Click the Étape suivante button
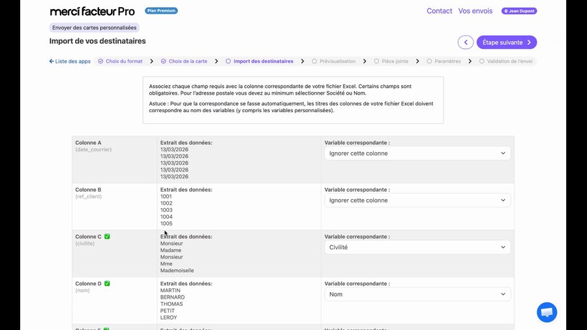The image size is (587, 330). pos(507,42)
